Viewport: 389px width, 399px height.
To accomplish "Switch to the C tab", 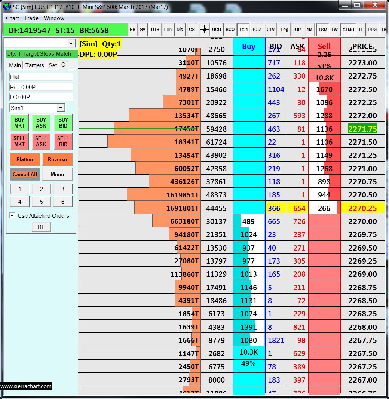I will pyautogui.click(x=63, y=65).
